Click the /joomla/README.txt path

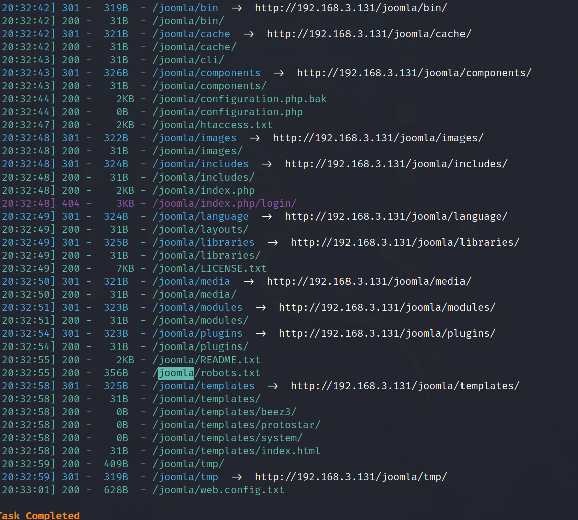206,360
